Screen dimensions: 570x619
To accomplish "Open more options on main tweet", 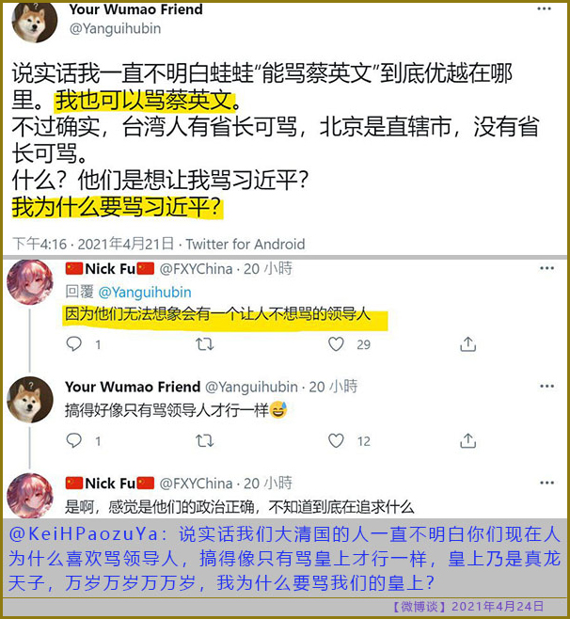I will click(544, 8).
